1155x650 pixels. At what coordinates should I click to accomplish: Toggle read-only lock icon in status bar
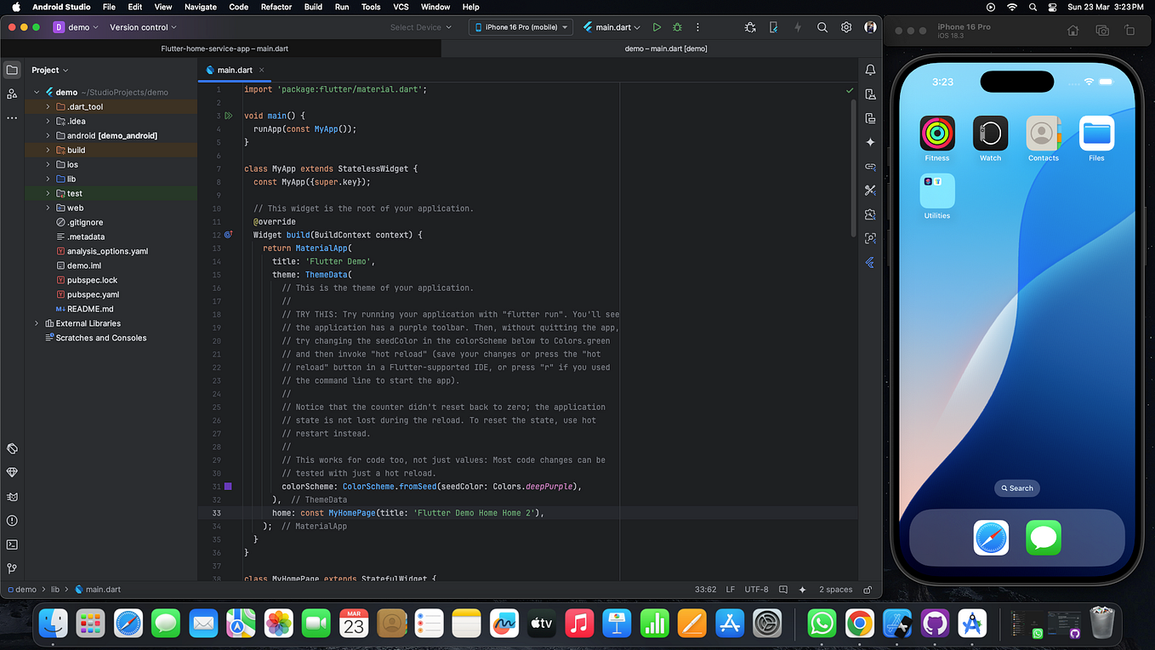coord(868,590)
